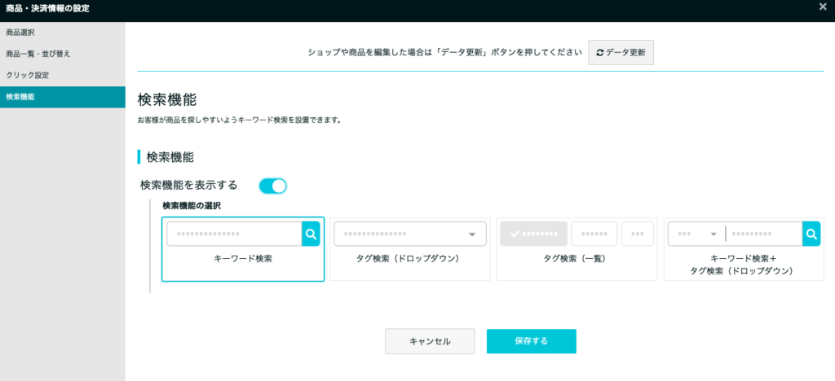
Task: Select the キーワード検索＋タグ検索（ドロップダウン） option label
Action: click(x=744, y=264)
